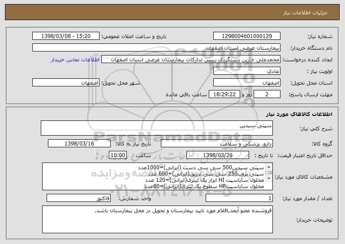This screenshot has height=244, width=345.
Task: Select the شهر محل تحویل field اصفهان
Action: pyautogui.click(x=66, y=83)
